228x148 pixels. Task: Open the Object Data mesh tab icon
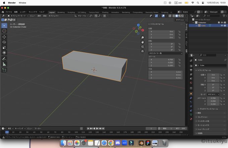[191, 115]
